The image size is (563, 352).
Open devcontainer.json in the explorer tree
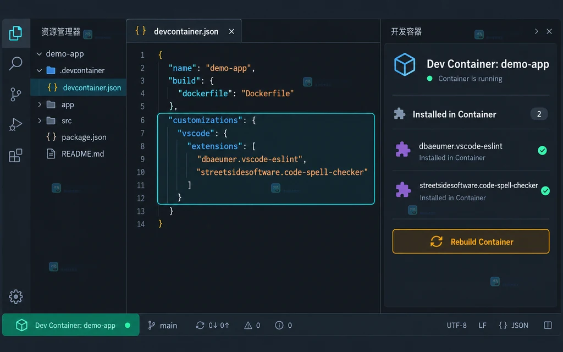pos(78,87)
